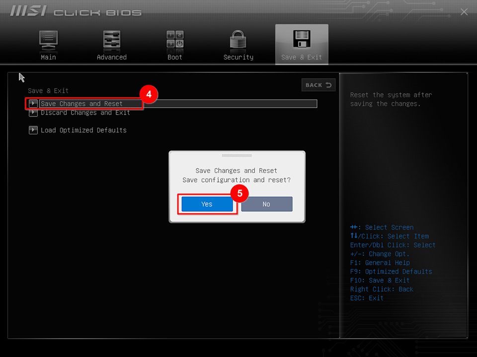Screen dimensions: 477x357
Task: Click the dialog's top drag handle
Action: (x=237, y=155)
